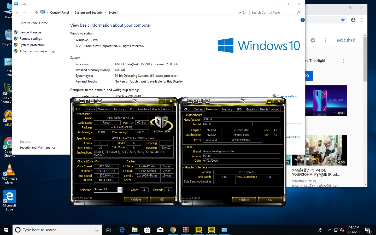The width and height of the screenshot is (376, 235).
Task: Expand the chevron after Control Panel in the breadcrumb
Action: 72,13
